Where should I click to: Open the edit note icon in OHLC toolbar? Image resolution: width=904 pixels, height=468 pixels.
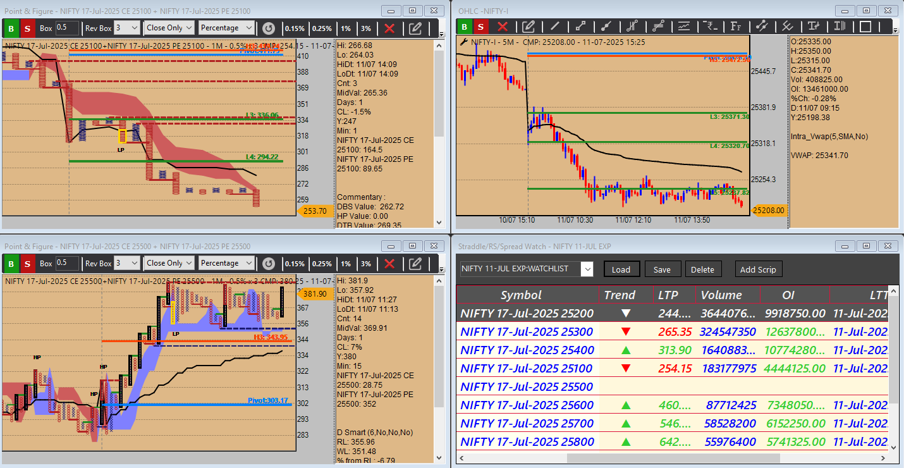tap(528, 27)
